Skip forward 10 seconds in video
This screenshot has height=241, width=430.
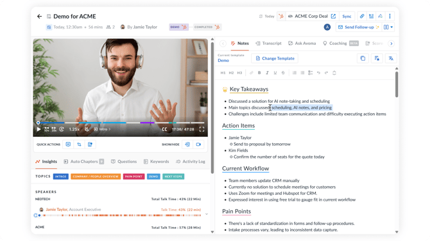pos(54,129)
